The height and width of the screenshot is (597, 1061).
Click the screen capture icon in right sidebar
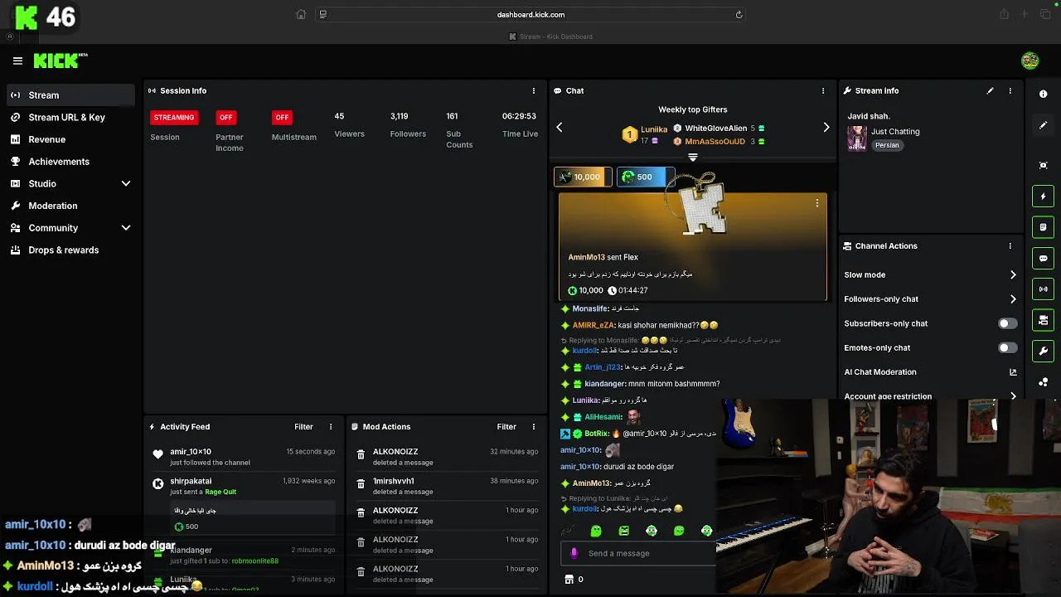[x=1044, y=165]
